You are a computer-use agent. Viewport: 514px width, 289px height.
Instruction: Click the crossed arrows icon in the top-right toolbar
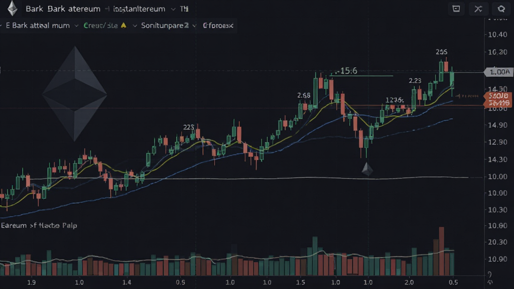click(478, 9)
